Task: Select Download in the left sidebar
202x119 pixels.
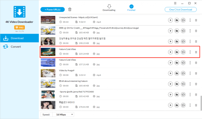Action: (17, 38)
